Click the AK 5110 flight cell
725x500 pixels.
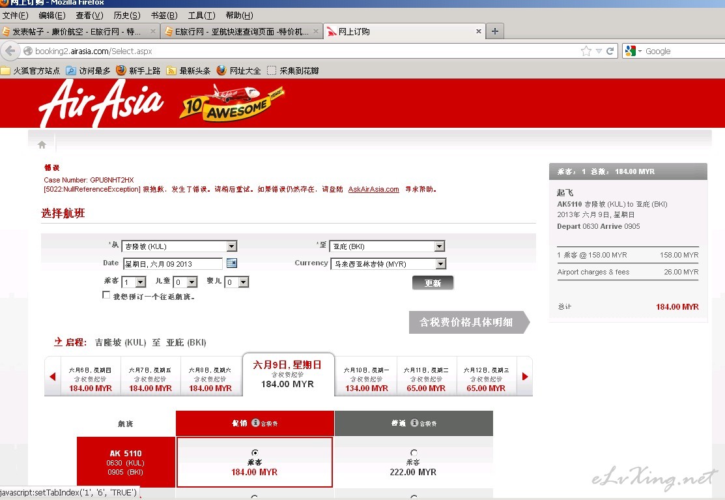pos(126,462)
